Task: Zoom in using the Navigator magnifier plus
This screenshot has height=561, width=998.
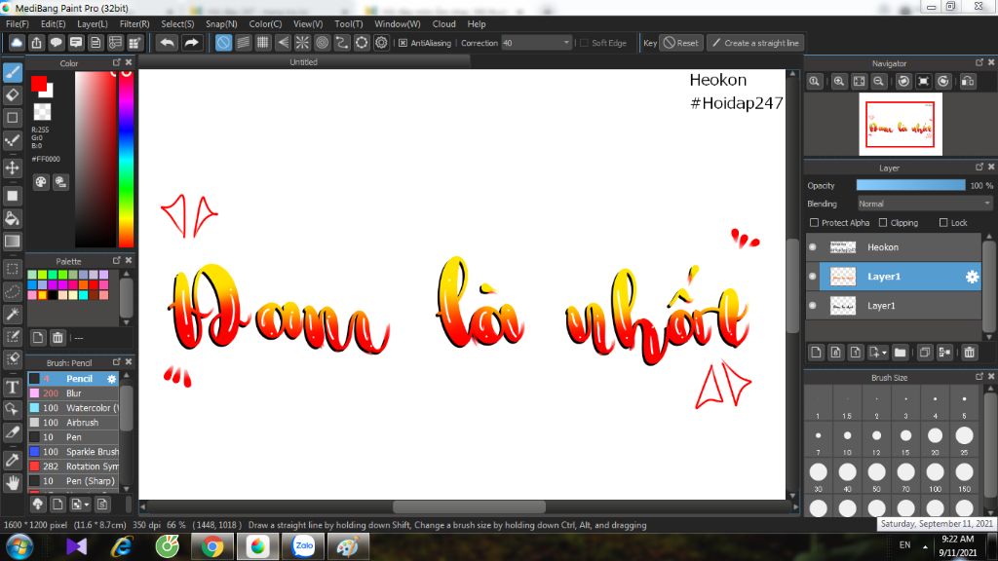Action: point(839,82)
